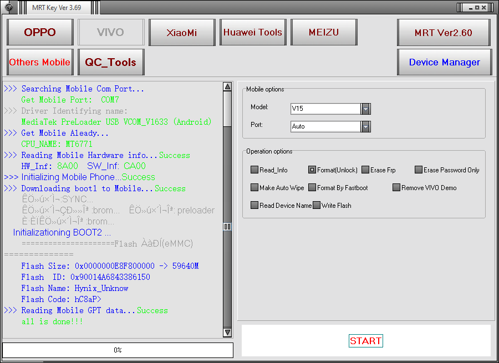
Task: Check Read Device Name option
Action: [254, 206]
